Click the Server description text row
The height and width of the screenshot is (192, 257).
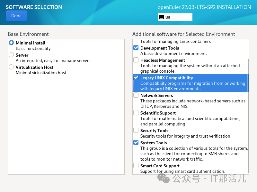[53, 60]
